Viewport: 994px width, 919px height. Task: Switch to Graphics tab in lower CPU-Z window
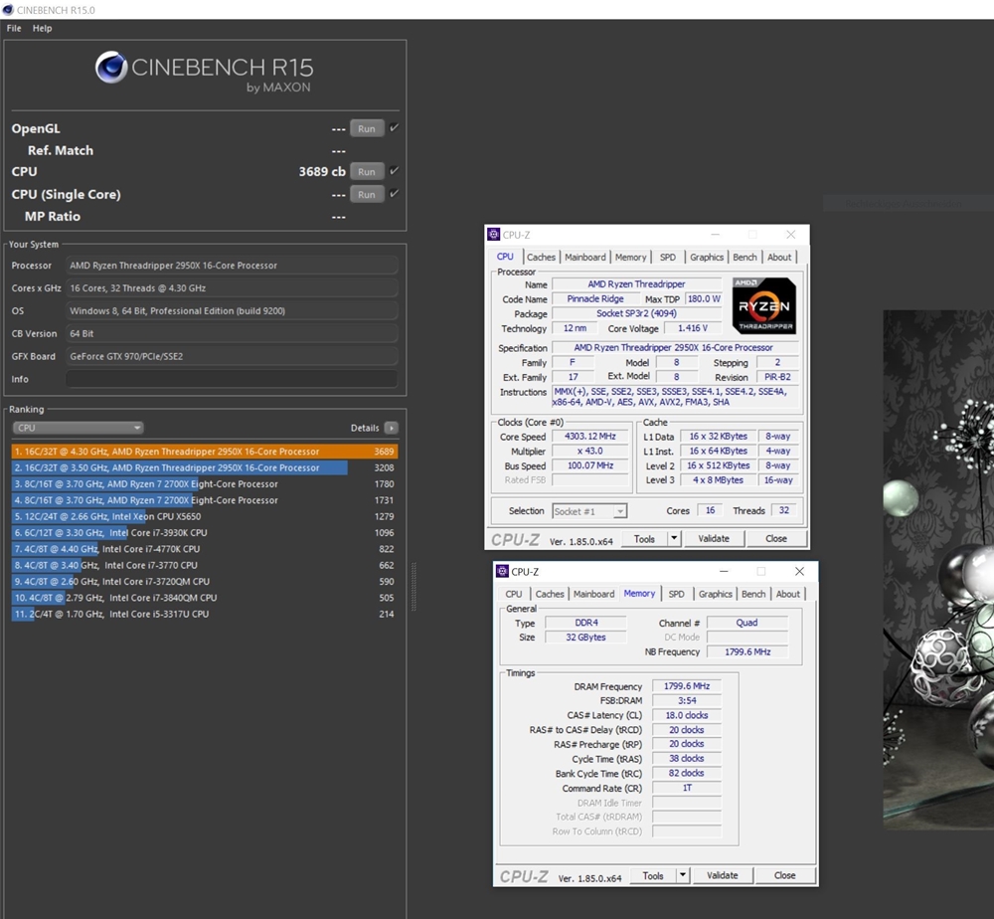[715, 595]
